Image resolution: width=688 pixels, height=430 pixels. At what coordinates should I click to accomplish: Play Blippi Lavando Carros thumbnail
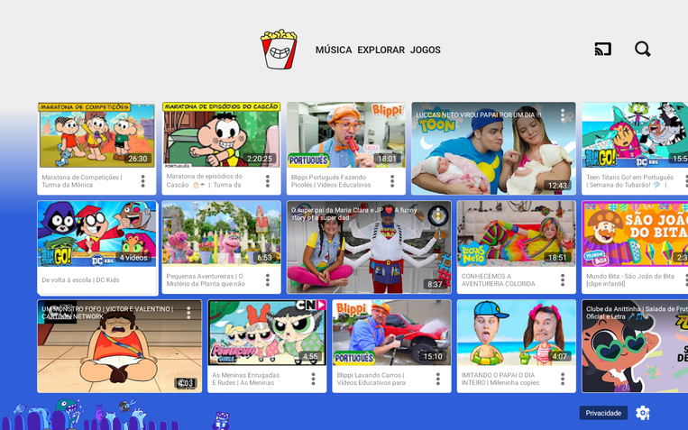[x=392, y=333]
